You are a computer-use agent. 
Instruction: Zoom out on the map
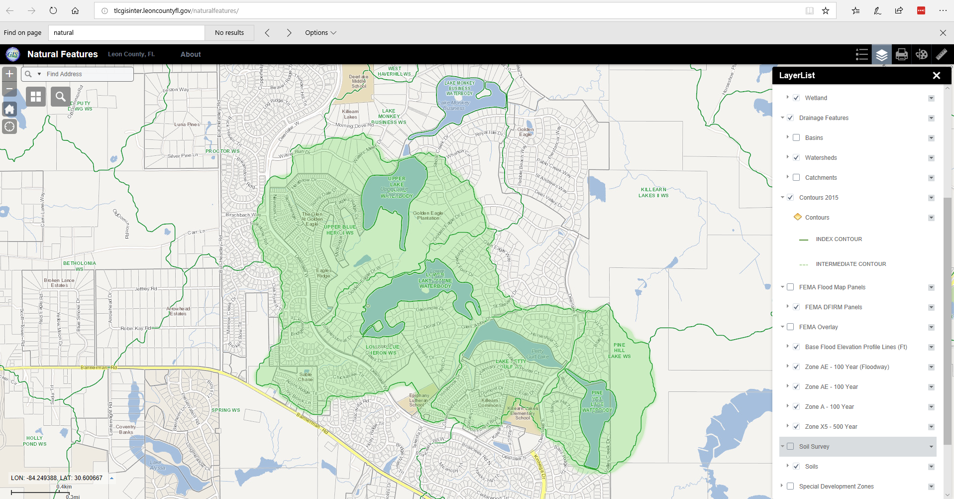(9, 89)
